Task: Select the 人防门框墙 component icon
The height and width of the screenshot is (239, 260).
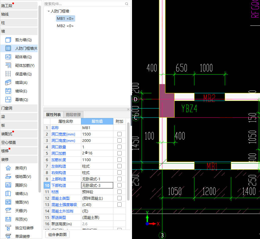Action: coord(8,48)
